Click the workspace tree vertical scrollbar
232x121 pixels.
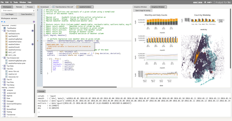tap(35, 69)
